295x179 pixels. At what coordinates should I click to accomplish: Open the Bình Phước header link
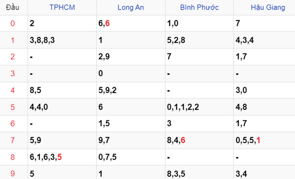click(199, 7)
